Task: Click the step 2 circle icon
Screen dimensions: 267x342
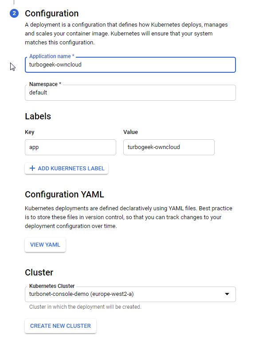Action: tap(14, 13)
